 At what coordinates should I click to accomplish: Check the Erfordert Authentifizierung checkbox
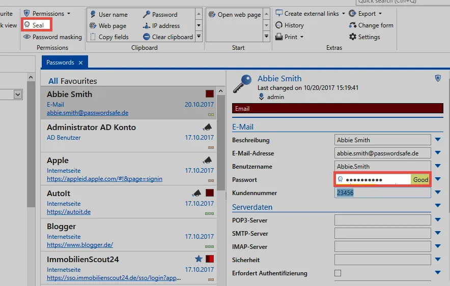pyautogui.click(x=338, y=273)
